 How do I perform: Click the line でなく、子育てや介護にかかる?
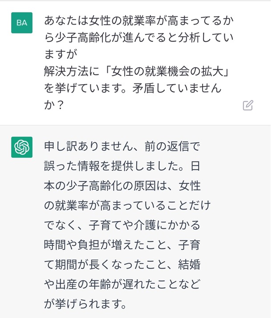(x=122, y=225)
